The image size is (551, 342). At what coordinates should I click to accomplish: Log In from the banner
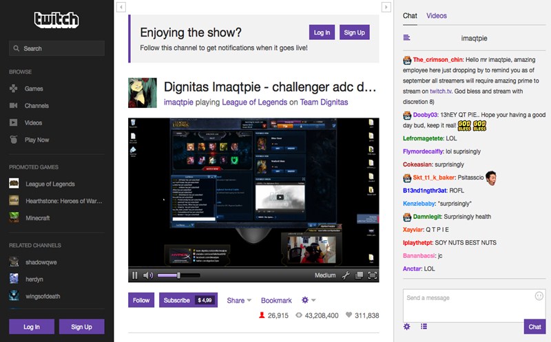(x=322, y=32)
